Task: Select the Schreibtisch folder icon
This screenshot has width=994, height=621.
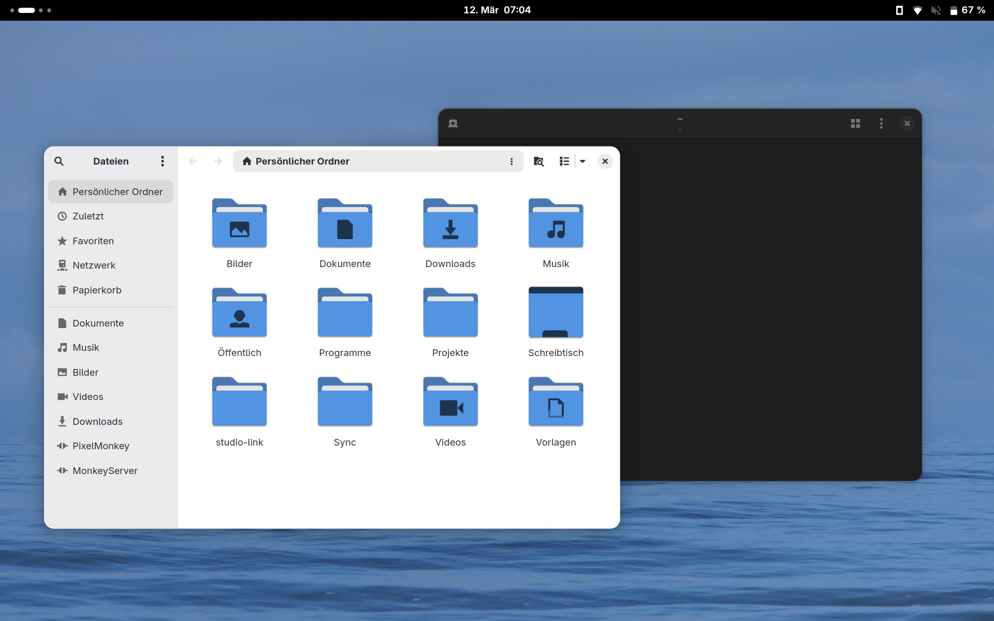Action: pos(556,313)
